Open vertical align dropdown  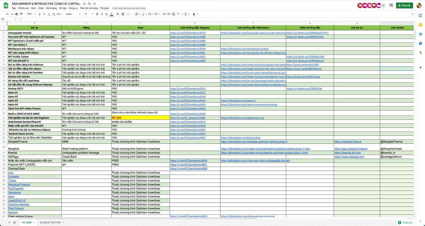click(x=144, y=14)
